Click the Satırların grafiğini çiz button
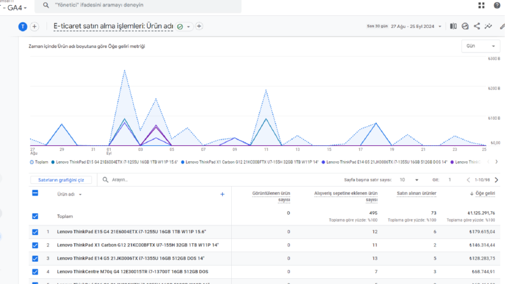 (61, 180)
